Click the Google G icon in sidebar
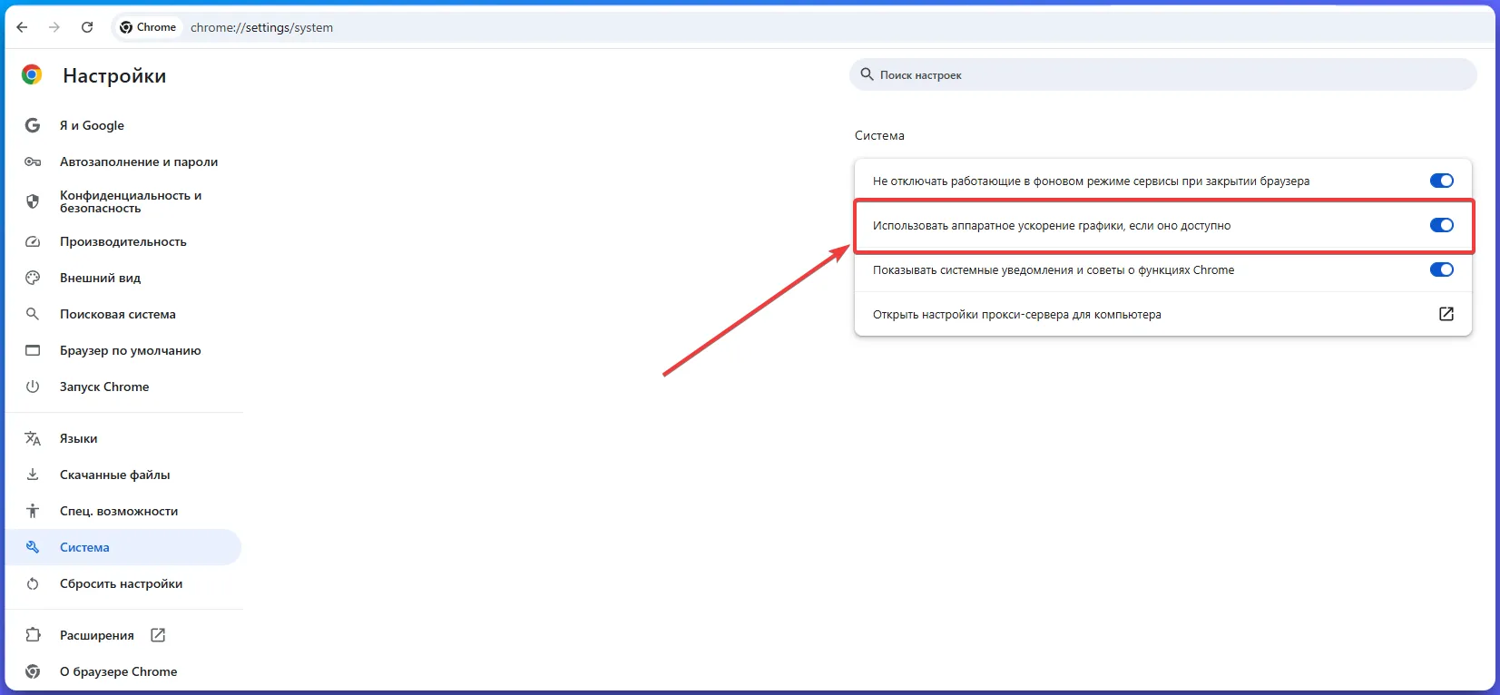This screenshot has width=1500, height=695. [33, 125]
